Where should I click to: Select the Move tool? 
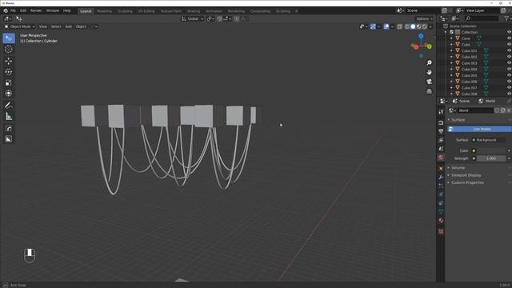(9, 61)
